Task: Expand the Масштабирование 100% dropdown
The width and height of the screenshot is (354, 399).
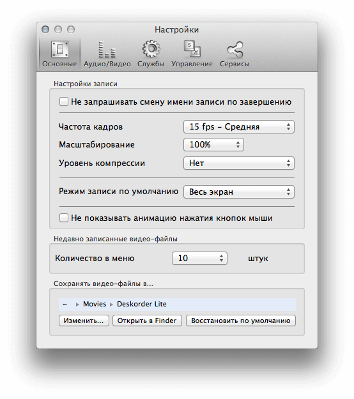Action: (x=213, y=144)
